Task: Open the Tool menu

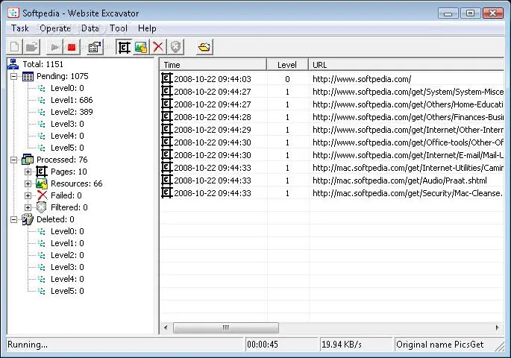Action: pos(119,28)
